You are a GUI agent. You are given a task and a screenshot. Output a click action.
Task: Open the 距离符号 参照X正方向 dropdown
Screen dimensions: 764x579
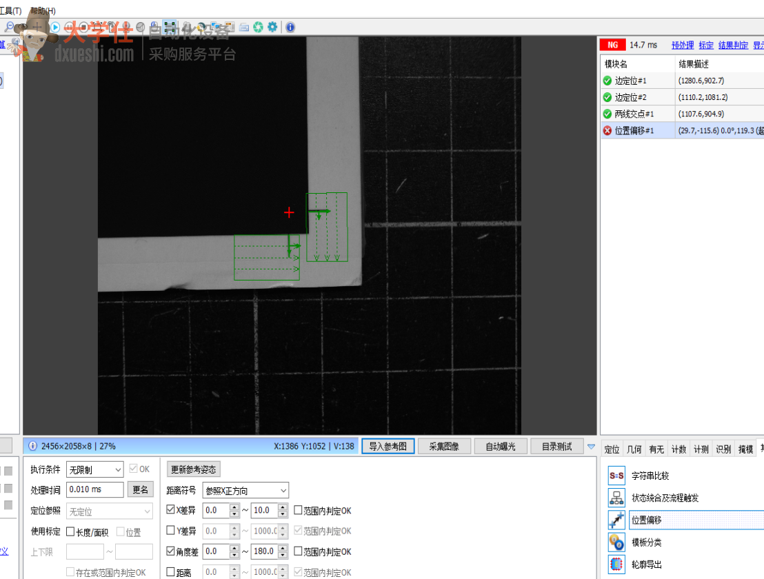pos(245,490)
